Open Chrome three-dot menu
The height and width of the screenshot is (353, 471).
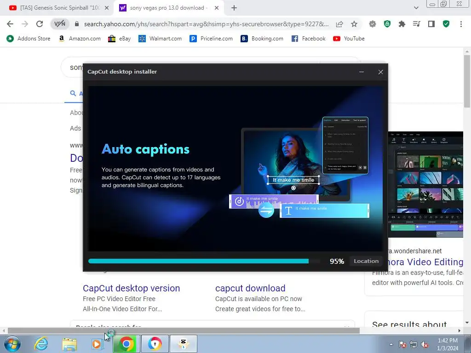461,24
